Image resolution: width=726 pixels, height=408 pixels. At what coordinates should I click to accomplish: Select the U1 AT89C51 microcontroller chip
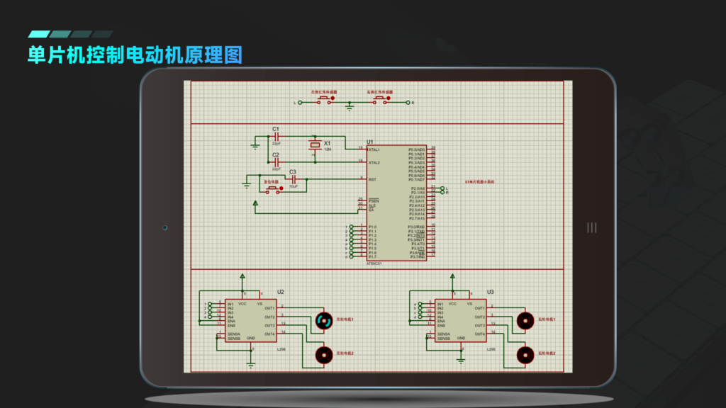[396, 203]
